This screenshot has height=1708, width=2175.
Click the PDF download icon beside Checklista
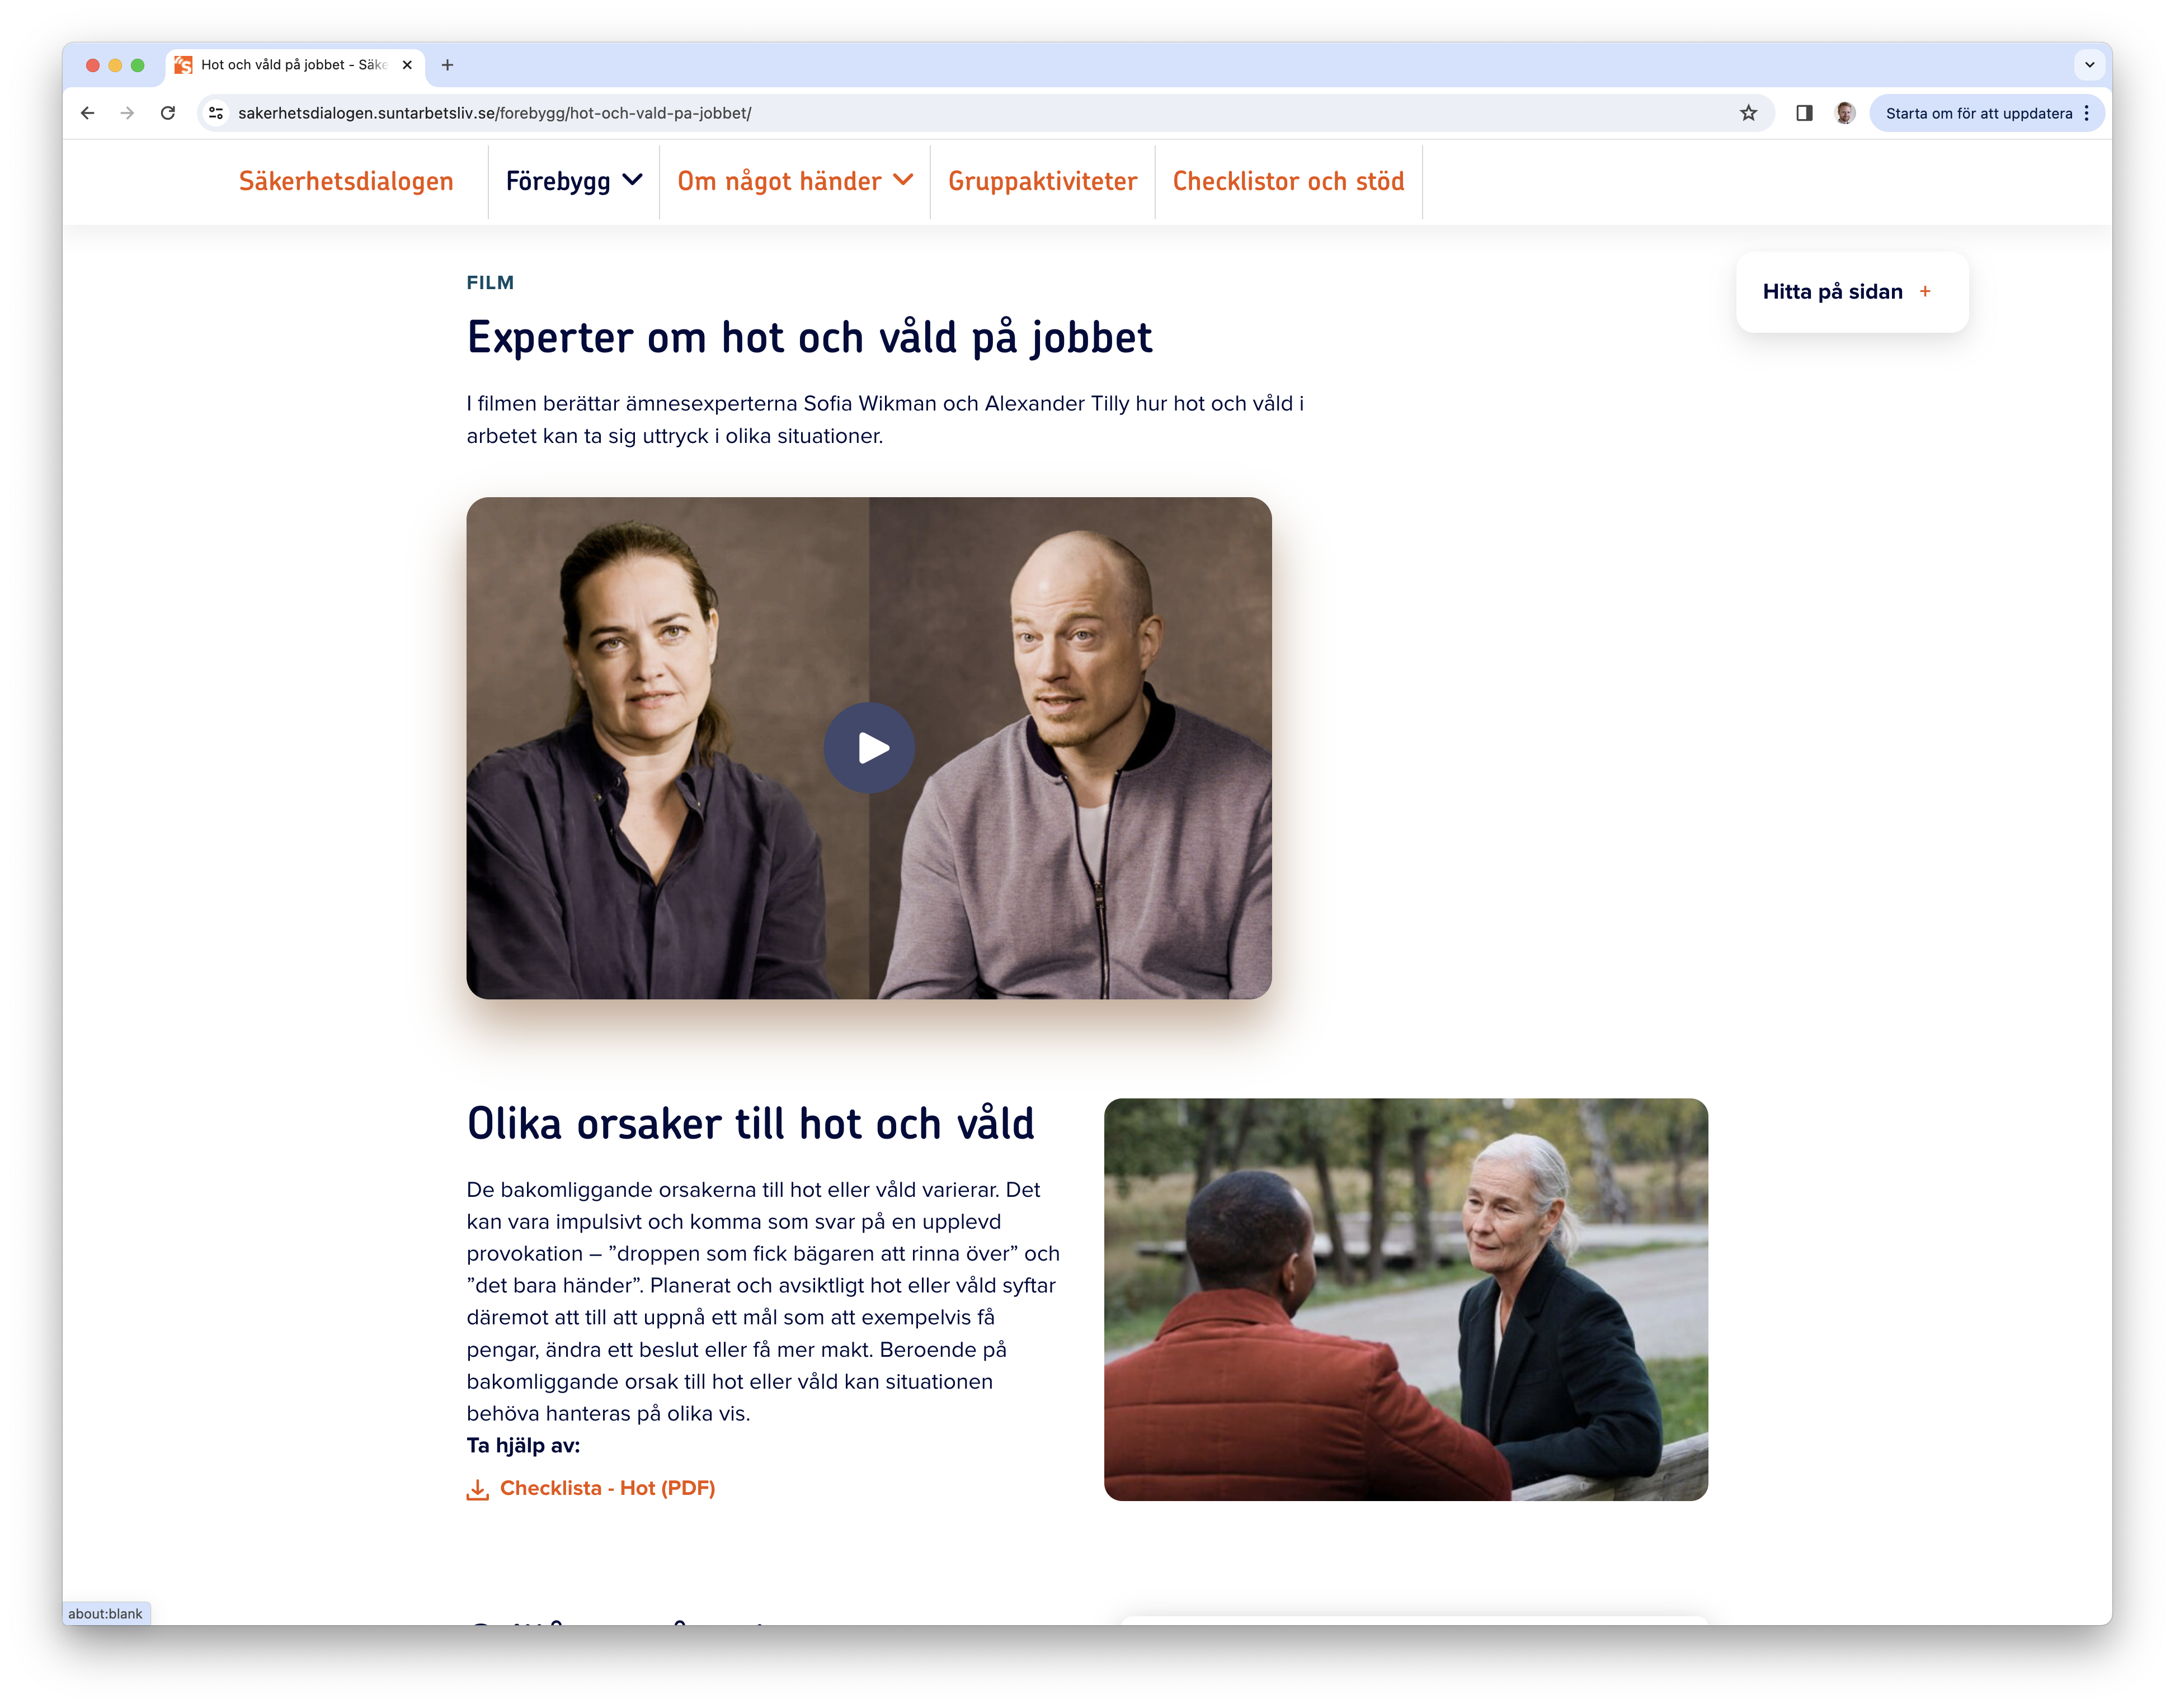(x=478, y=1489)
